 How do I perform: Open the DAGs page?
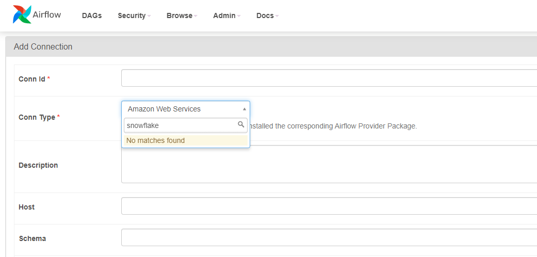92,15
